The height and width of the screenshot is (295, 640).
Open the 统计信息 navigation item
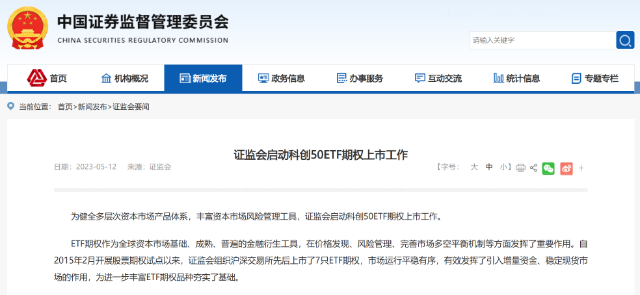(x=516, y=78)
